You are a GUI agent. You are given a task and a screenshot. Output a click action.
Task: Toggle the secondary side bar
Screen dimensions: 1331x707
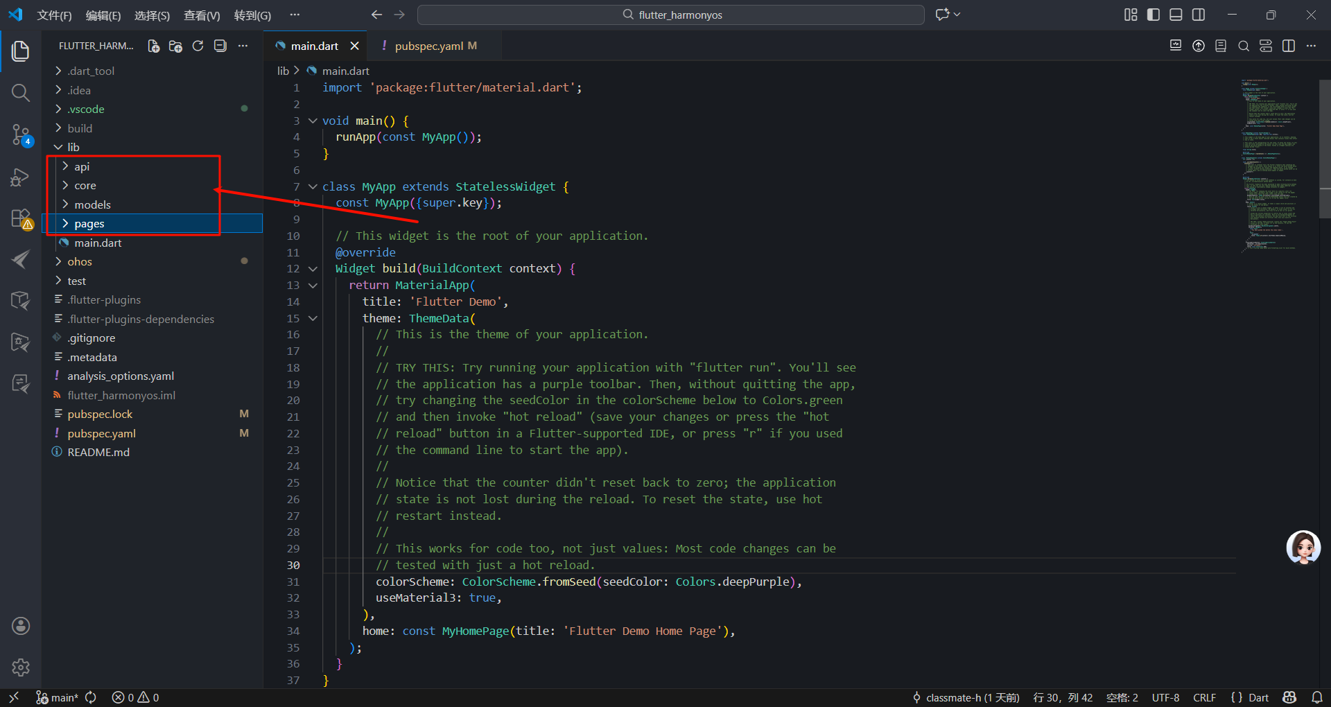(x=1199, y=15)
